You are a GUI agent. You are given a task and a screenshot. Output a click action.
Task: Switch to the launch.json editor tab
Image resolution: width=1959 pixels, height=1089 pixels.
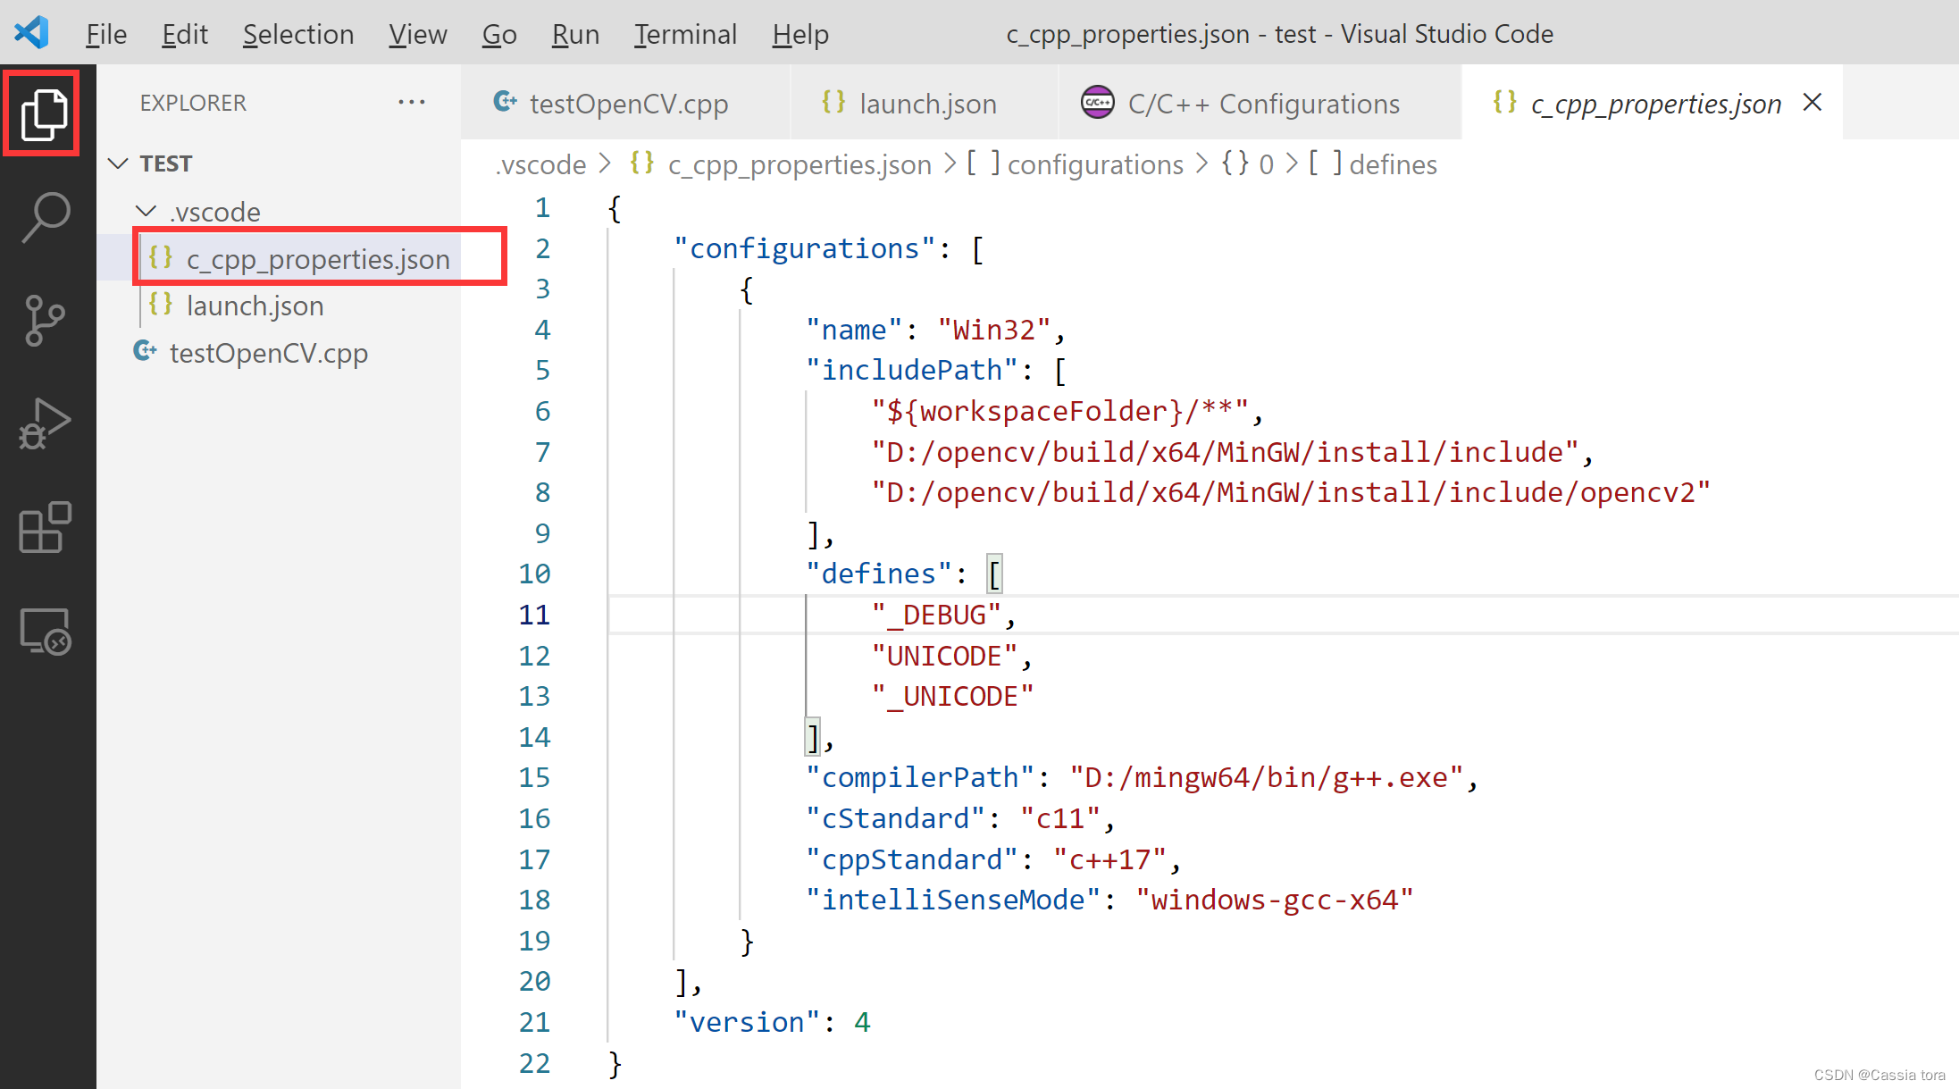point(924,103)
